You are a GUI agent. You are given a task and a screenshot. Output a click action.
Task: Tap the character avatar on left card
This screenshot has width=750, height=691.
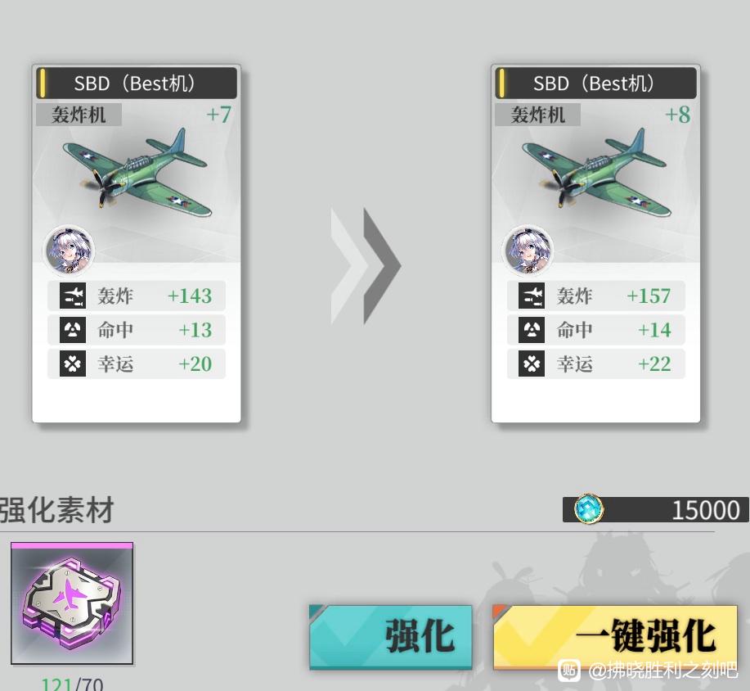pos(70,250)
